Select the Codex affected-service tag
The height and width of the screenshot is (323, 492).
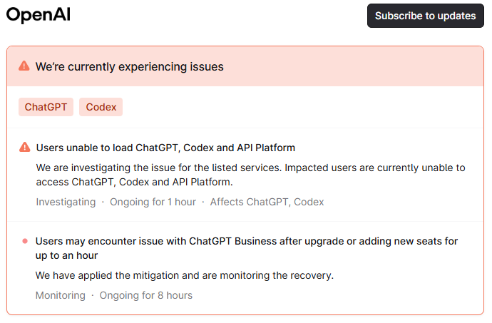[x=101, y=107]
